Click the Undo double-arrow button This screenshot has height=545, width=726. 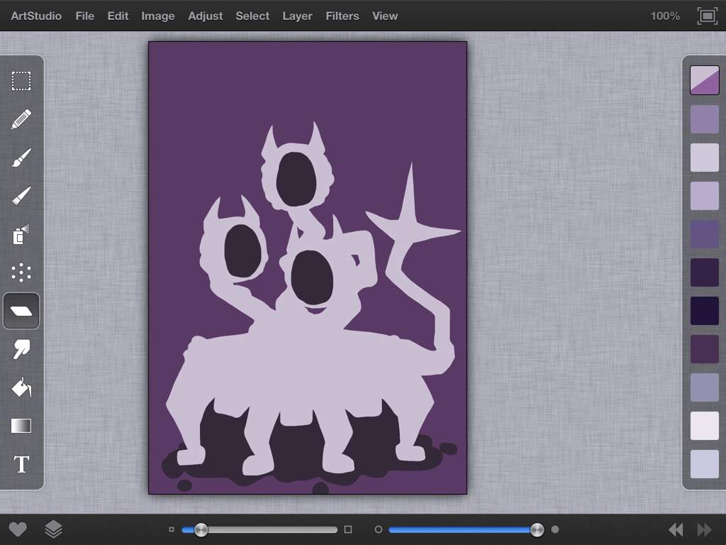pos(676,529)
